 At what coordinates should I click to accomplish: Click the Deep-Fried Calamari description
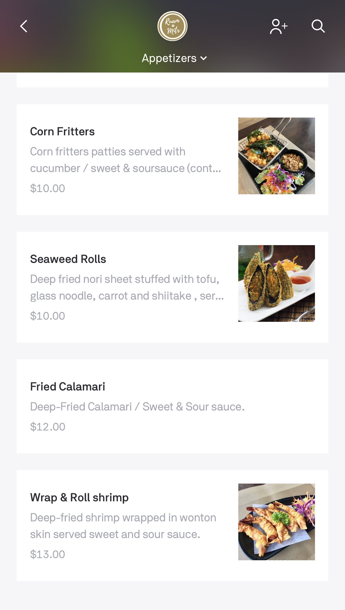(137, 407)
